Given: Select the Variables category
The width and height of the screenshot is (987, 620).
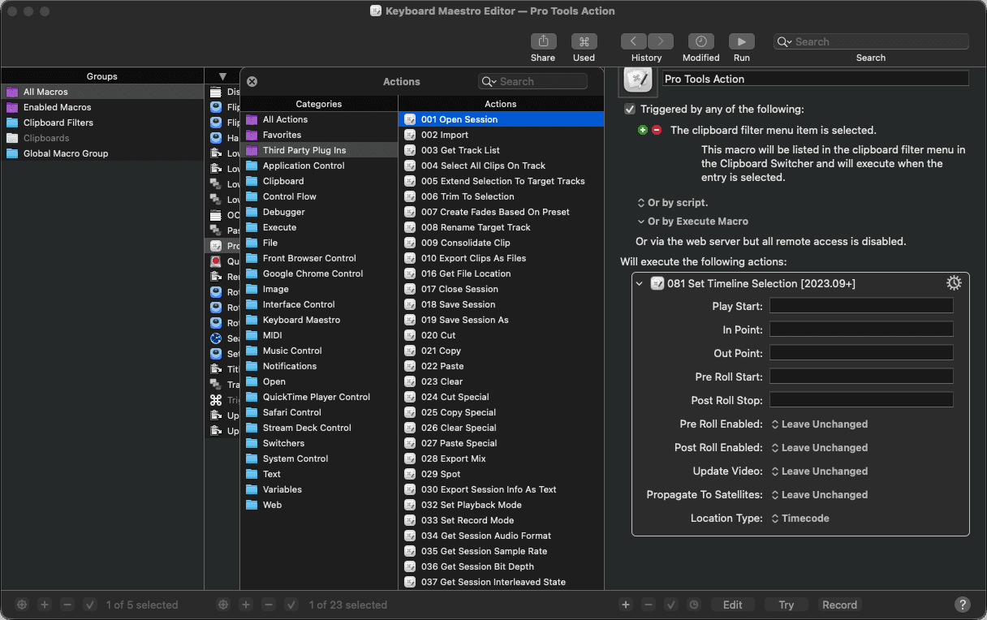Looking at the screenshot, I should [319, 489].
